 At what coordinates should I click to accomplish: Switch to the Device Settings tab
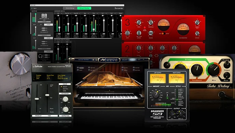(x=70, y=8)
